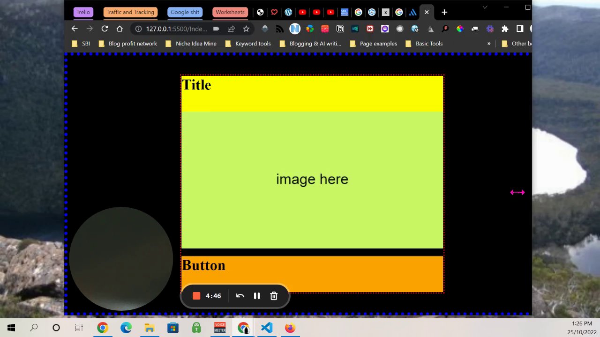Open a new browser tab
This screenshot has height=337, width=600.
(444, 12)
